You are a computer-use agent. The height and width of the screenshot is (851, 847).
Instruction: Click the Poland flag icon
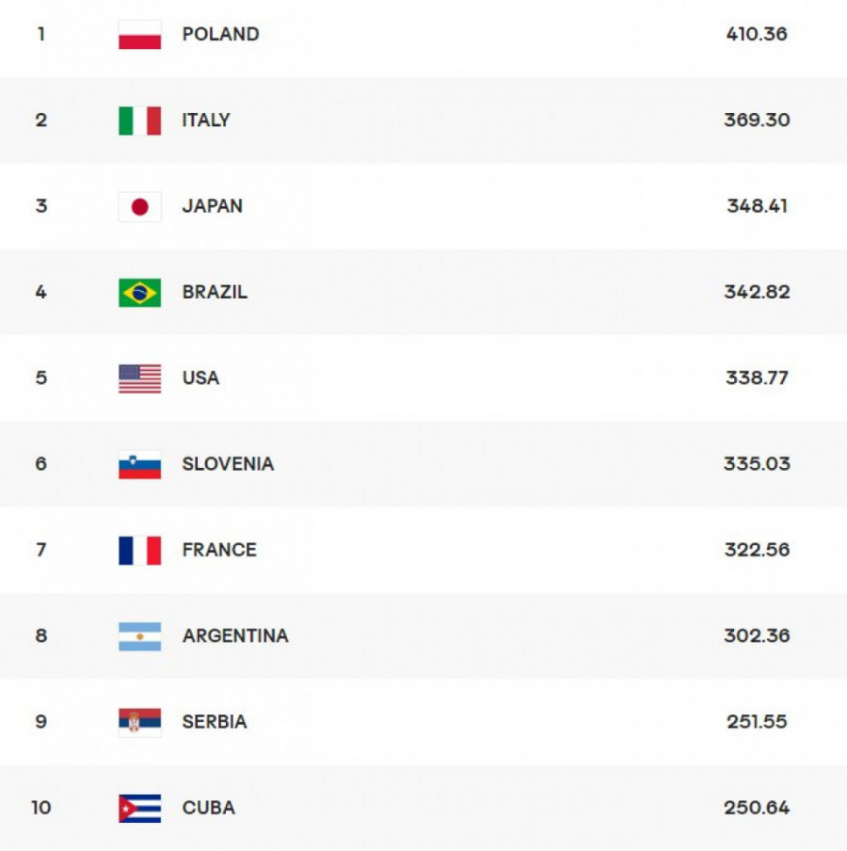(139, 35)
